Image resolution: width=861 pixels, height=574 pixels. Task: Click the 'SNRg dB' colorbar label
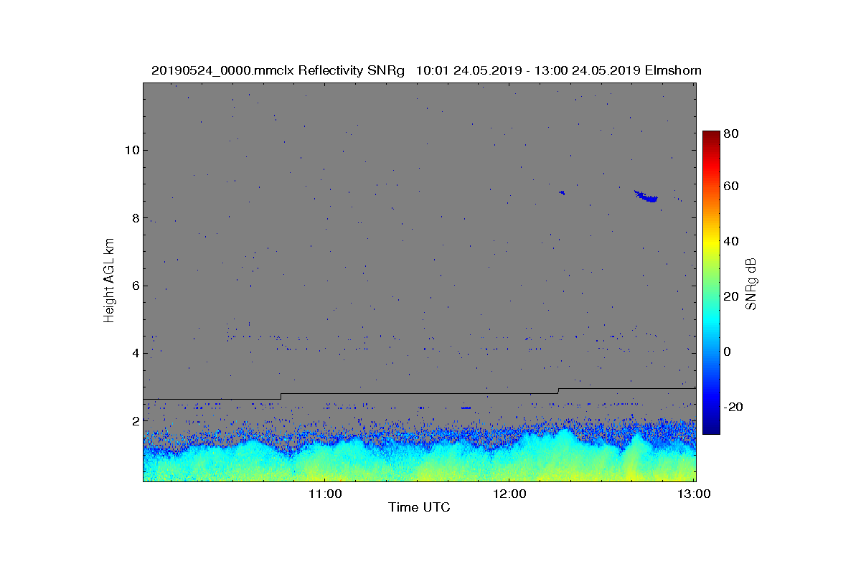coord(751,283)
